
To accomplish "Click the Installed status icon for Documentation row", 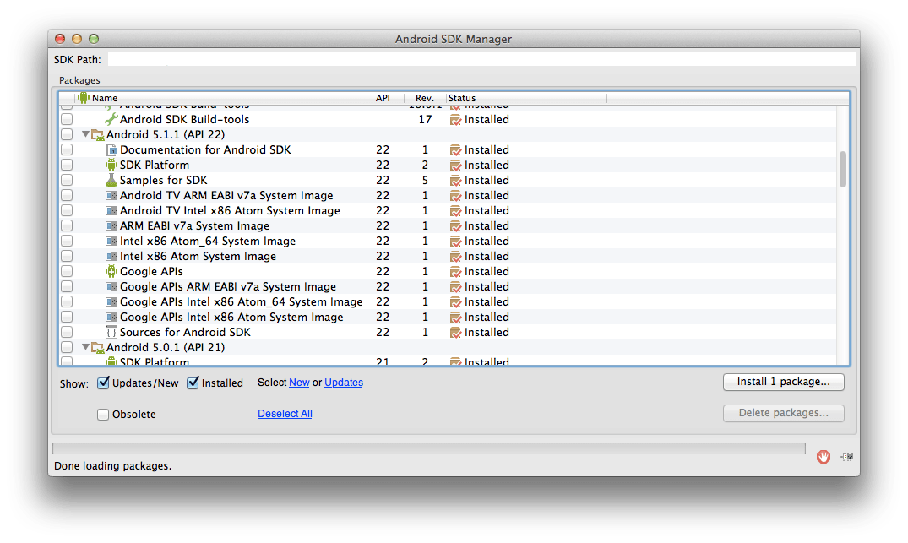I will [x=456, y=150].
